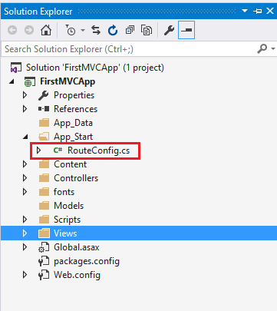Expand the RouteConfig.cs node

pos(38,151)
